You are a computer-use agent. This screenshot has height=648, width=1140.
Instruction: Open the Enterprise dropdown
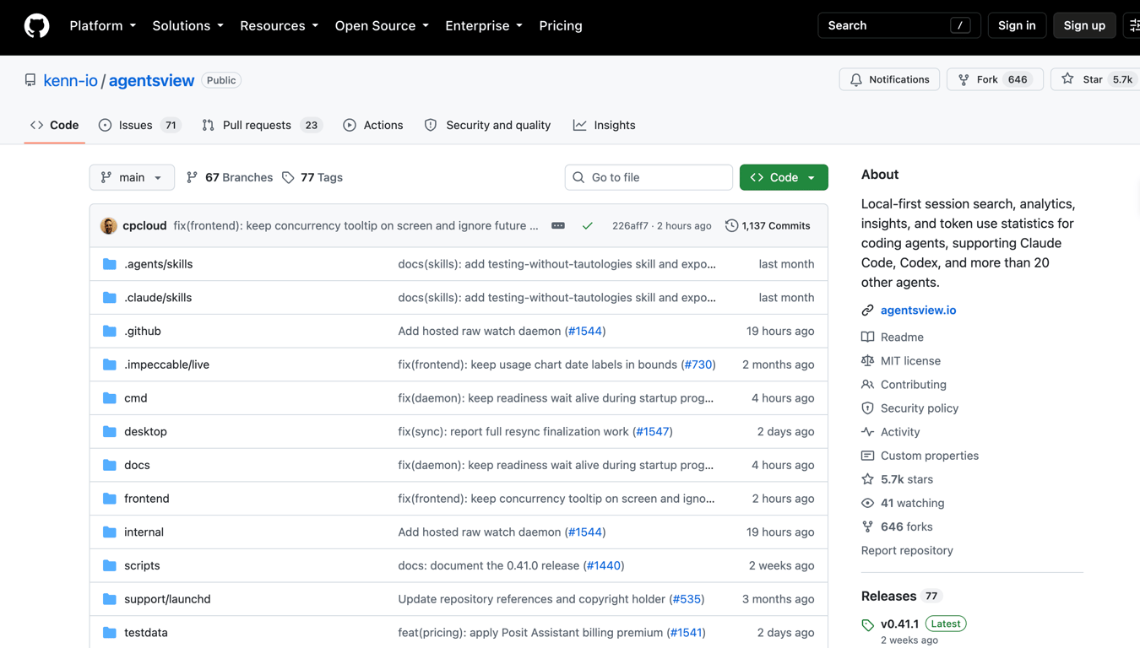point(484,26)
